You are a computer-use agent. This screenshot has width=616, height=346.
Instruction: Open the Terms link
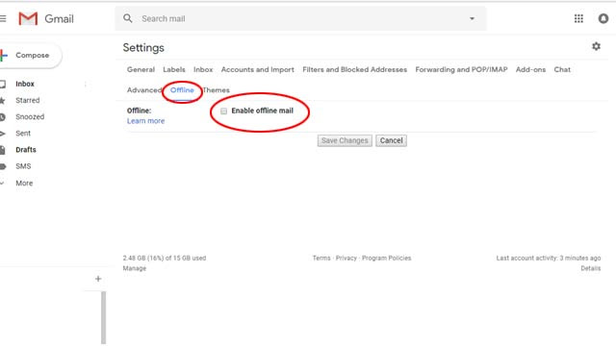click(x=321, y=259)
